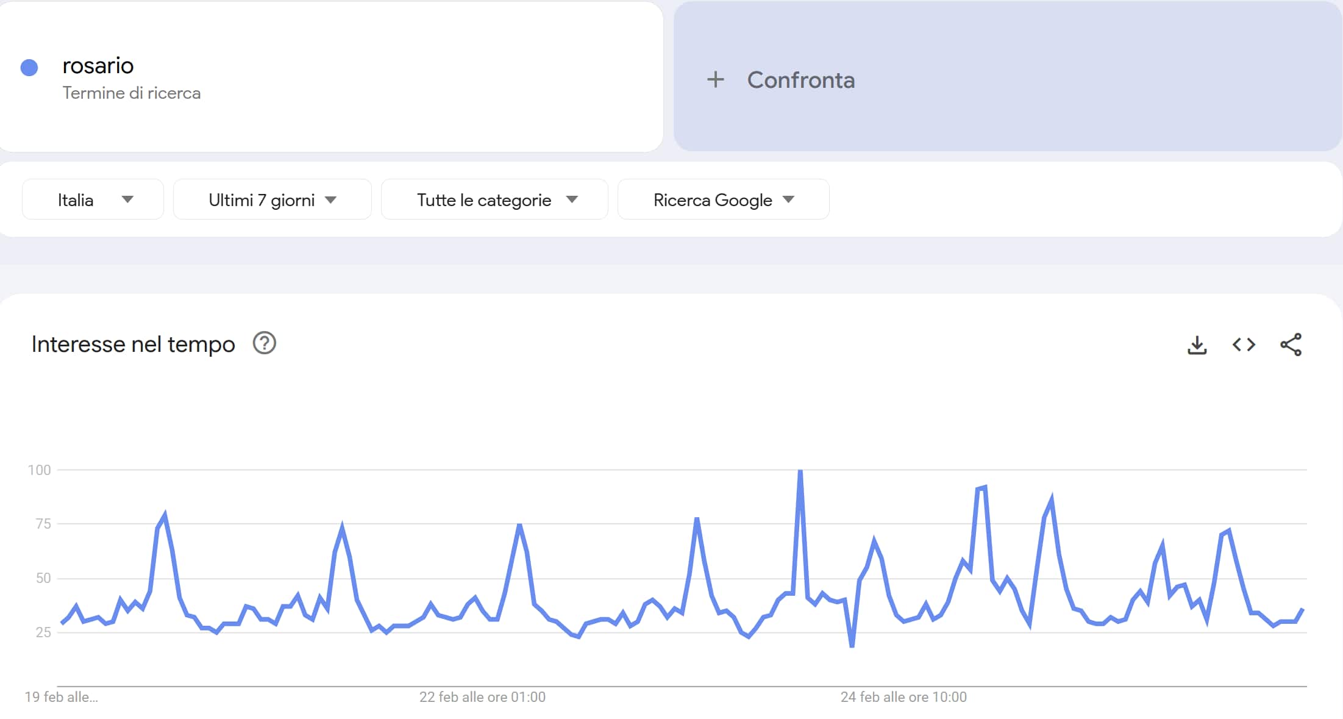
Task: Open the "Ultimi 7 giorni" time range dropdown
Action: (273, 199)
